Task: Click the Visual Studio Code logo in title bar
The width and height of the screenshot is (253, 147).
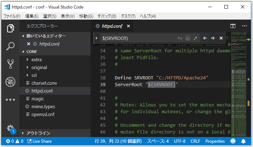Action: (7, 7)
